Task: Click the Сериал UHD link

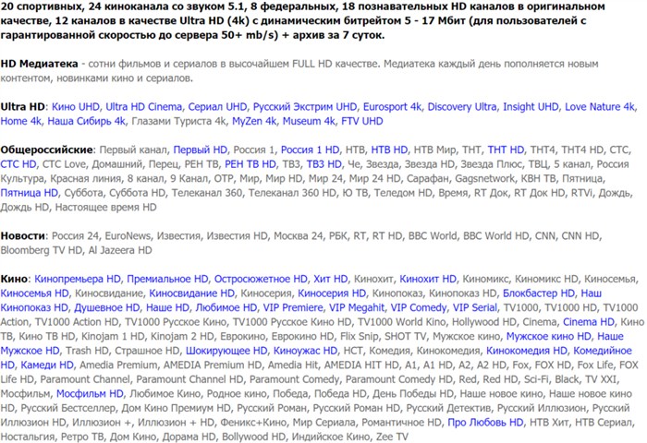Action: [x=217, y=107]
